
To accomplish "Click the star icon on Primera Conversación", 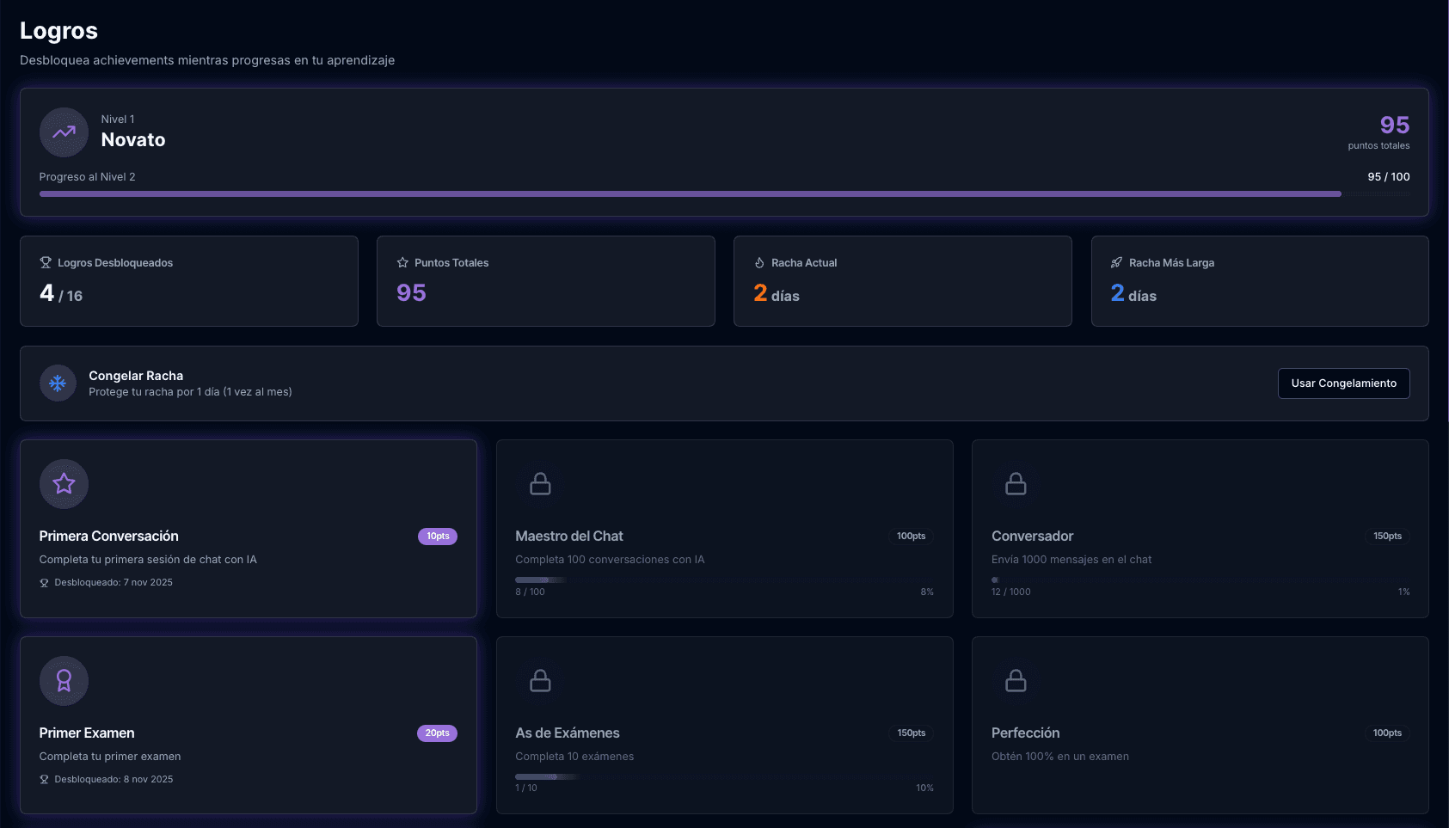I will [x=64, y=484].
